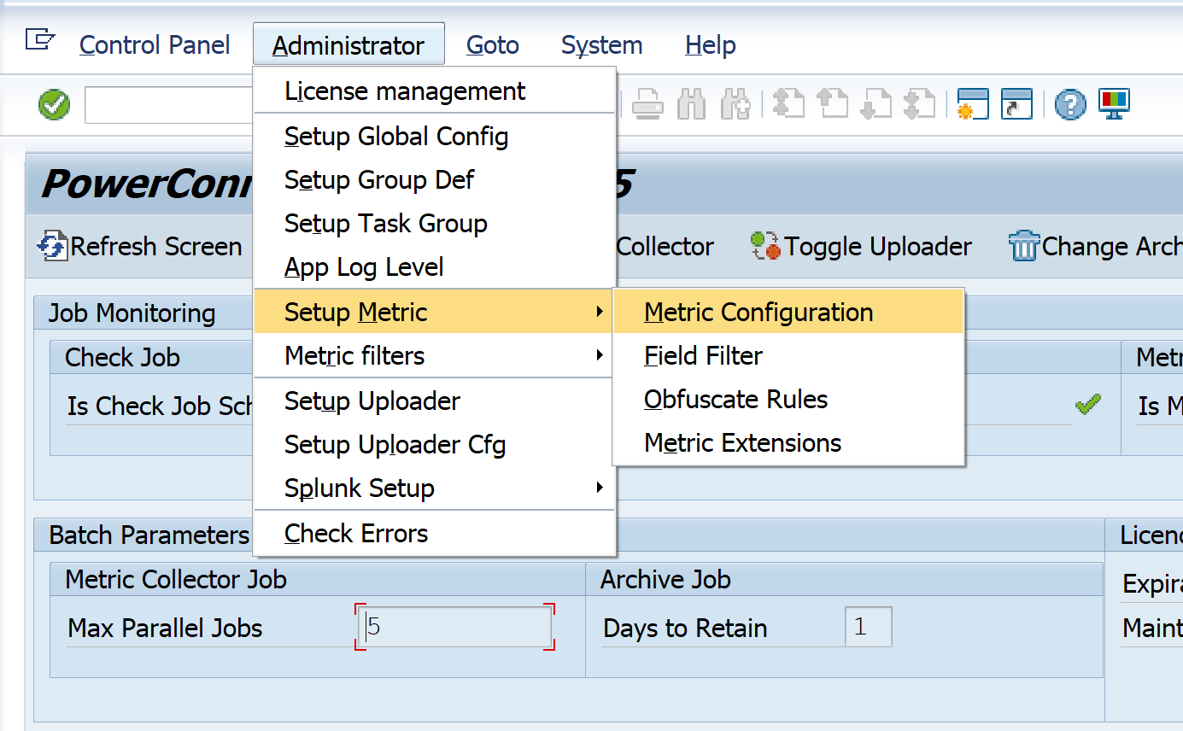Click the green Enter checkmark icon
This screenshot has width=1183, height=731.
tap(55, 105)
